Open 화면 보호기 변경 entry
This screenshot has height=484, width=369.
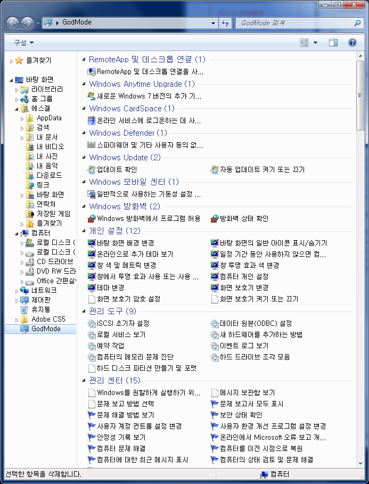coord(244,288)
